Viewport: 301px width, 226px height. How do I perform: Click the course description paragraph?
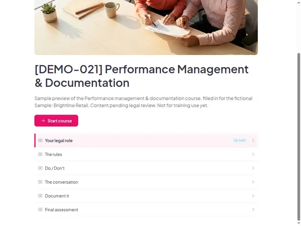tap(143, 102)
